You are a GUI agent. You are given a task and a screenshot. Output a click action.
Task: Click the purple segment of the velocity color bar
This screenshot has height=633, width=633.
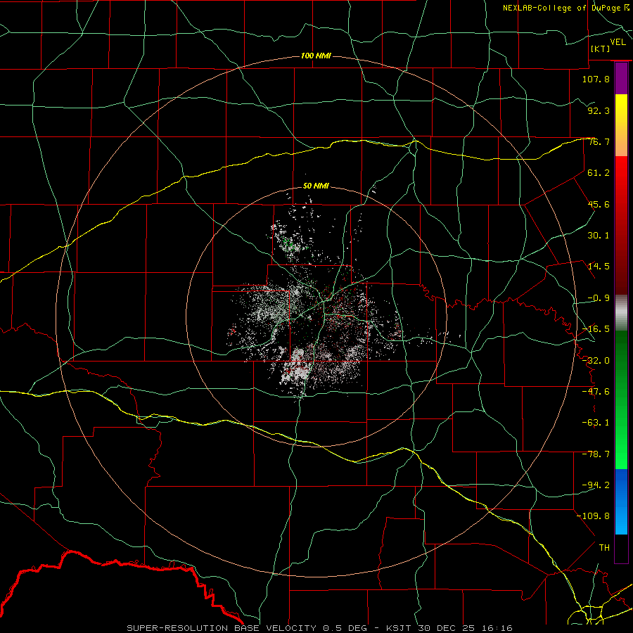coord(621,79)
